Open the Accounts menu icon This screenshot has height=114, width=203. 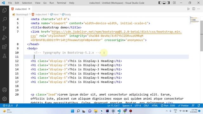4,90
